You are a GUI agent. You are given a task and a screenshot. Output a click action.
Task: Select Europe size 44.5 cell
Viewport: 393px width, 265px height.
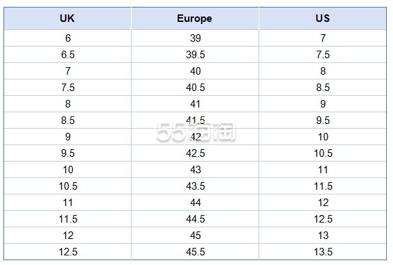pos(195,219)
